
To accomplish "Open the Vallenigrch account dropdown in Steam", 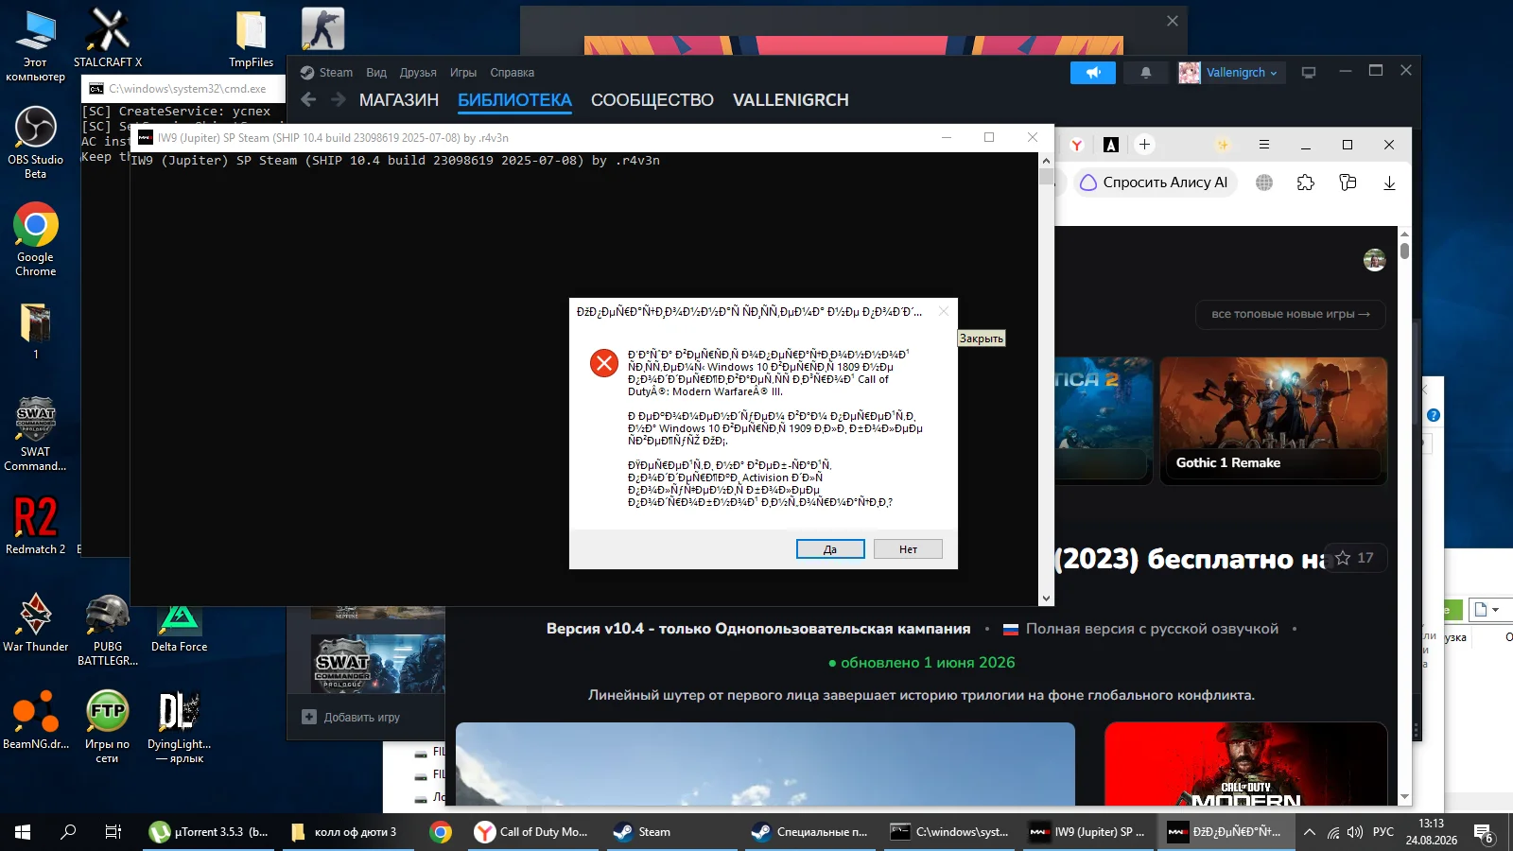I will 1230,73.
